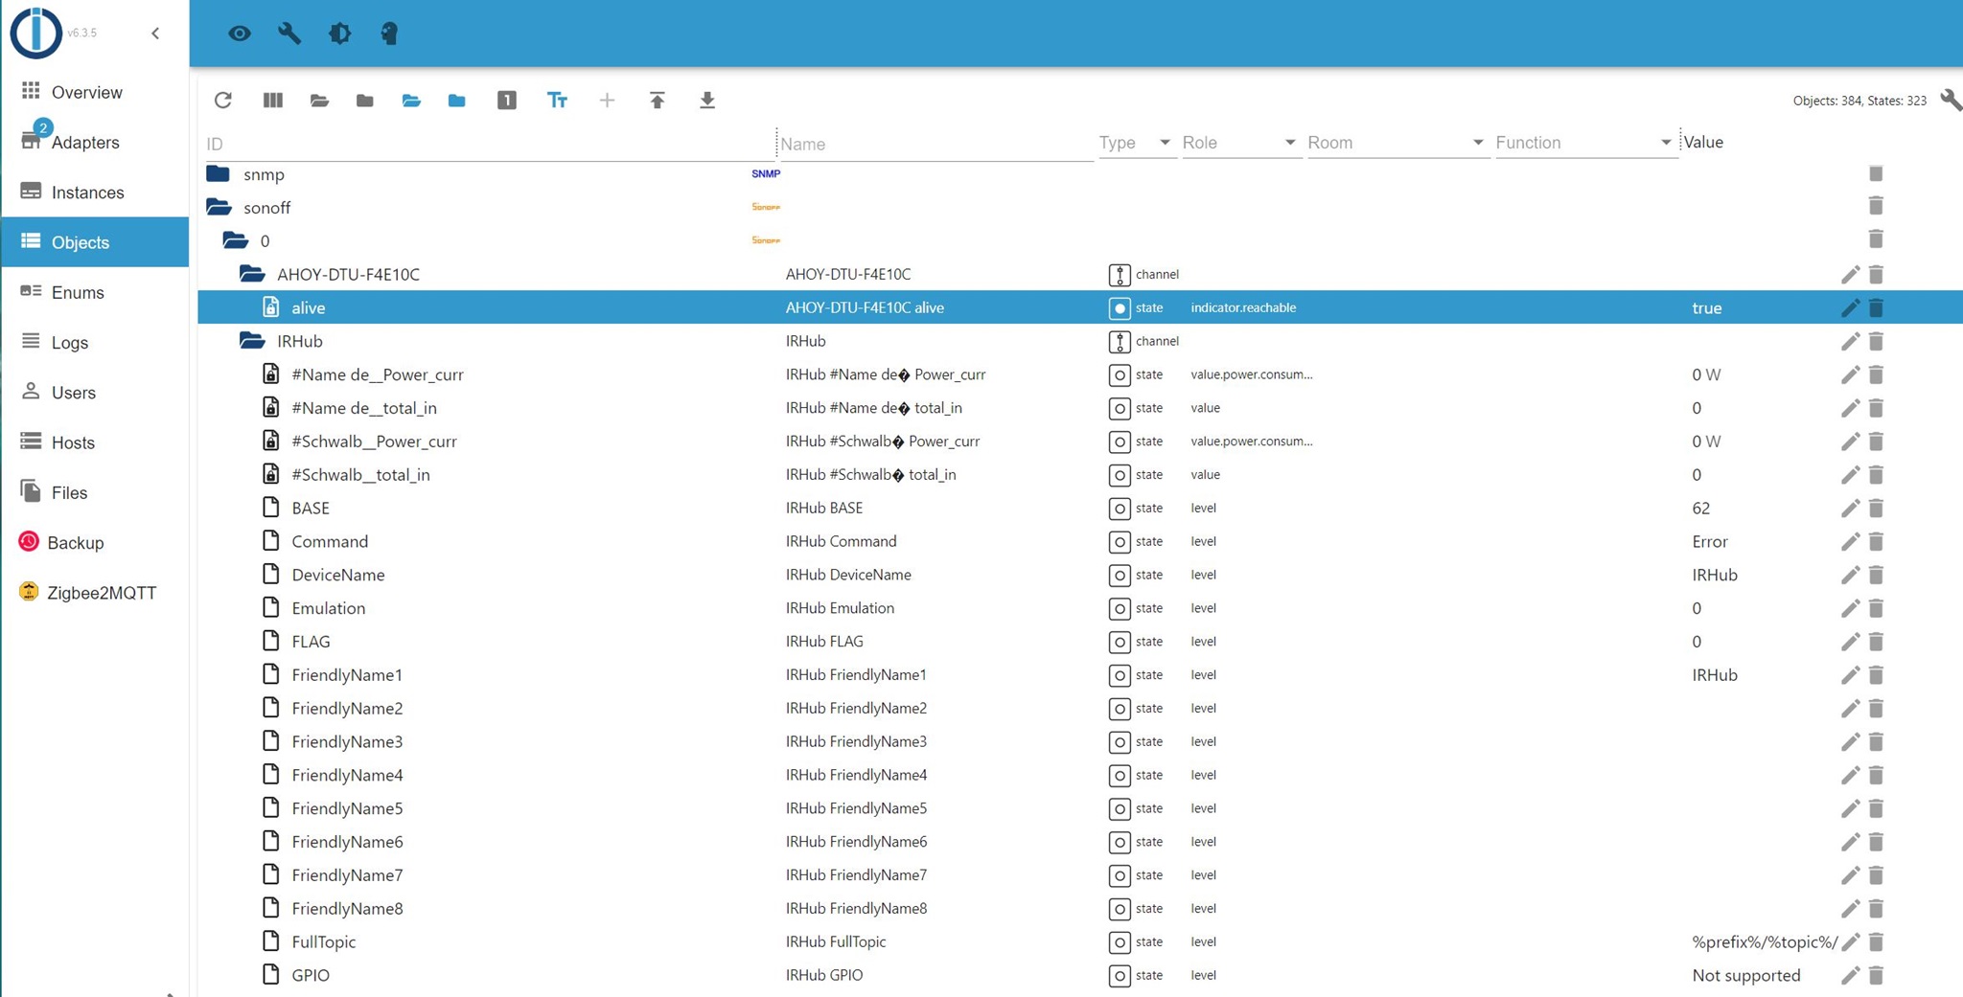The image size is (1963, 997).
Task: Collapse the sidebar with the chevron
Action: click(155, 34)
